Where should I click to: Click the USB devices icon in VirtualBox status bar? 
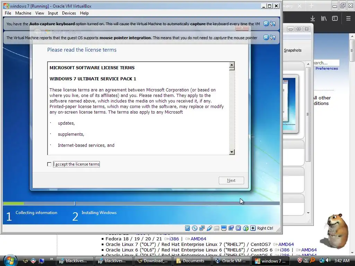(x=209, y=228)
